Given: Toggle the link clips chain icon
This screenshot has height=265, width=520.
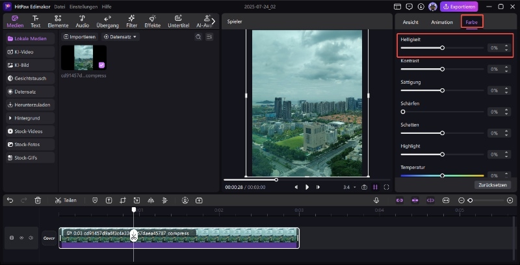Looking at the screenshot, I should (x=400, y=201).
